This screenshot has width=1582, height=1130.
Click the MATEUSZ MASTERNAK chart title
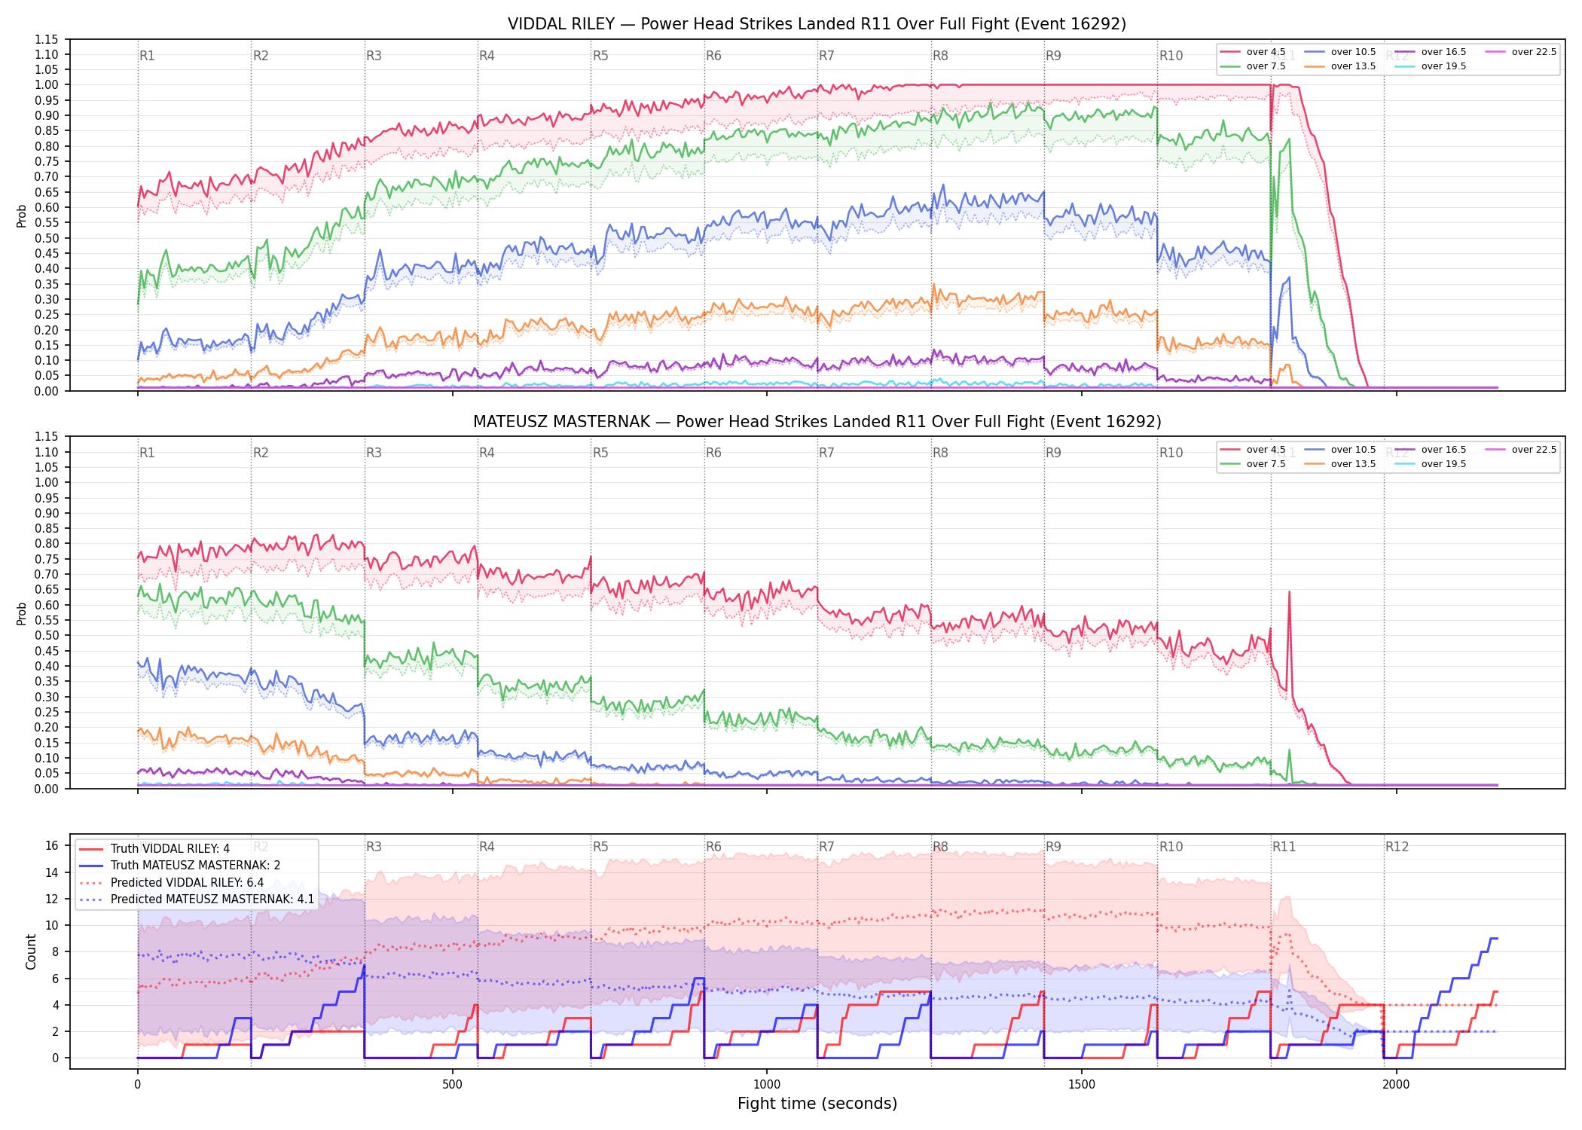click(x=817, y=422)
